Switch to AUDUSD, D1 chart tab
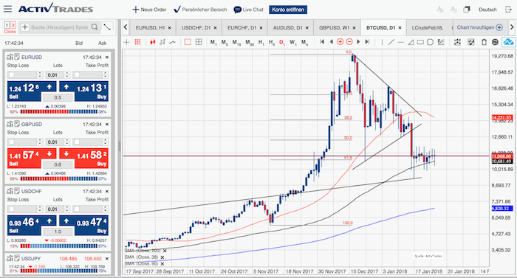Image resolution: width=517 pixels, height=278 pixels. (287, 28)
